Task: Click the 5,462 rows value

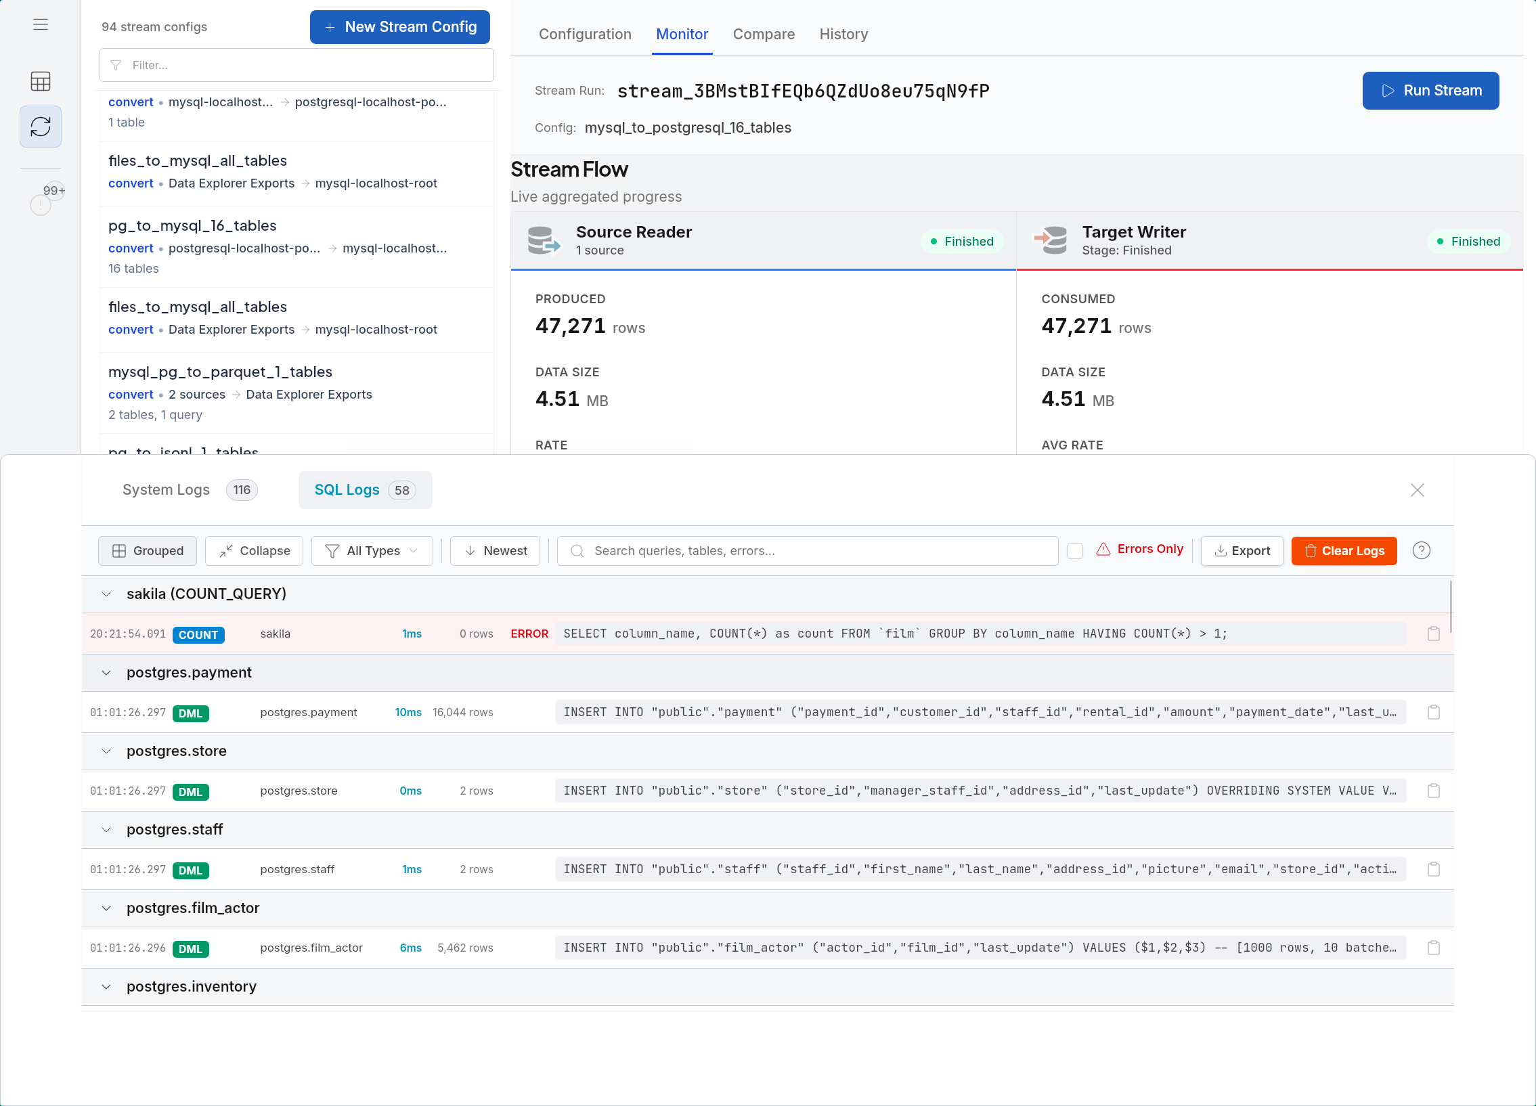Action: click(x=465, y=948)
